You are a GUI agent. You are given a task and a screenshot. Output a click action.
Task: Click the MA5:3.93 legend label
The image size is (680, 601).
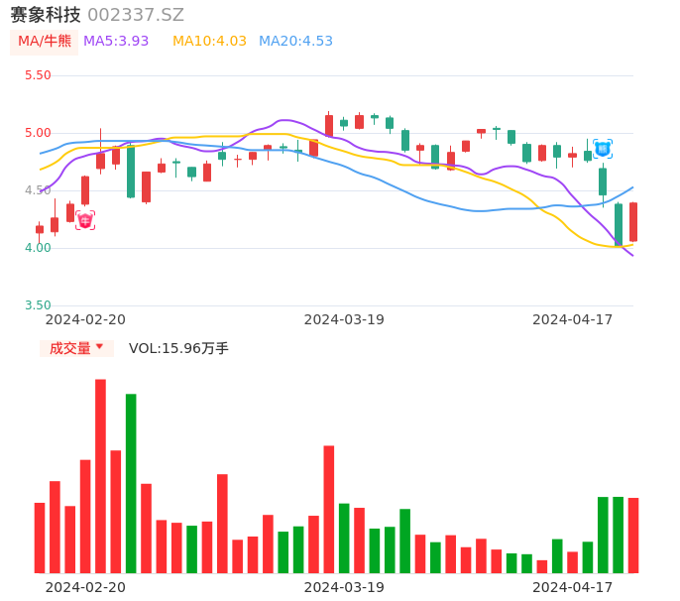[116, 41]
